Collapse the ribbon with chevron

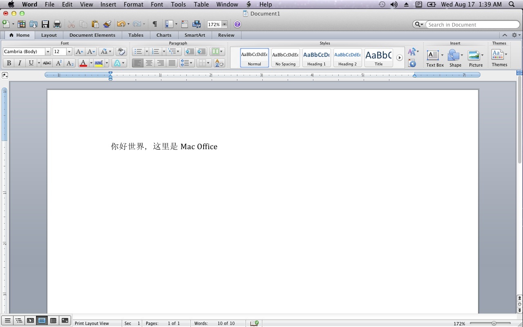(x=505, y=35)
